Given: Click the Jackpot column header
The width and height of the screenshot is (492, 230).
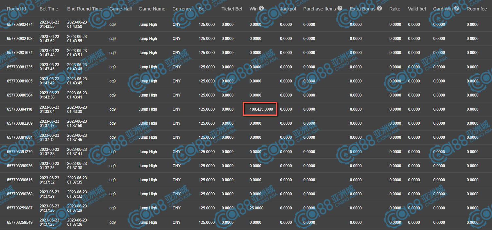Looking at the screenshot, I should (x=288, y=9).
